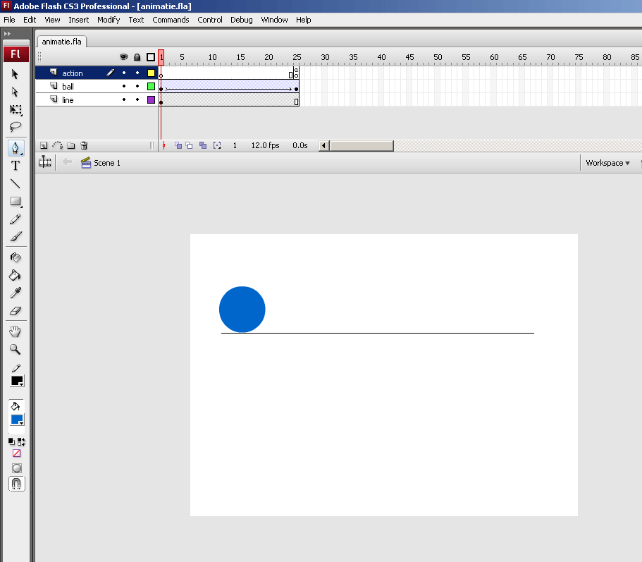Screen dimensions: 642x562
Task: Choose the Eraser tool
Action: (16, 310)
